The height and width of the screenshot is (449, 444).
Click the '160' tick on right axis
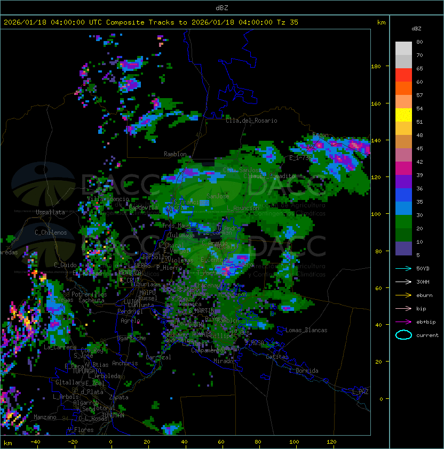click(376, 103)
